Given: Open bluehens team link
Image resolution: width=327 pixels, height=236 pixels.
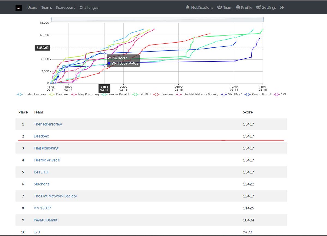Looking at the screenshot, I should tap(41, 184).
